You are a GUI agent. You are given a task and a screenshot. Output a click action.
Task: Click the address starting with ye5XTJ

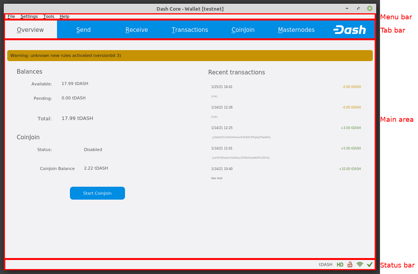click(x=241, y=157)
